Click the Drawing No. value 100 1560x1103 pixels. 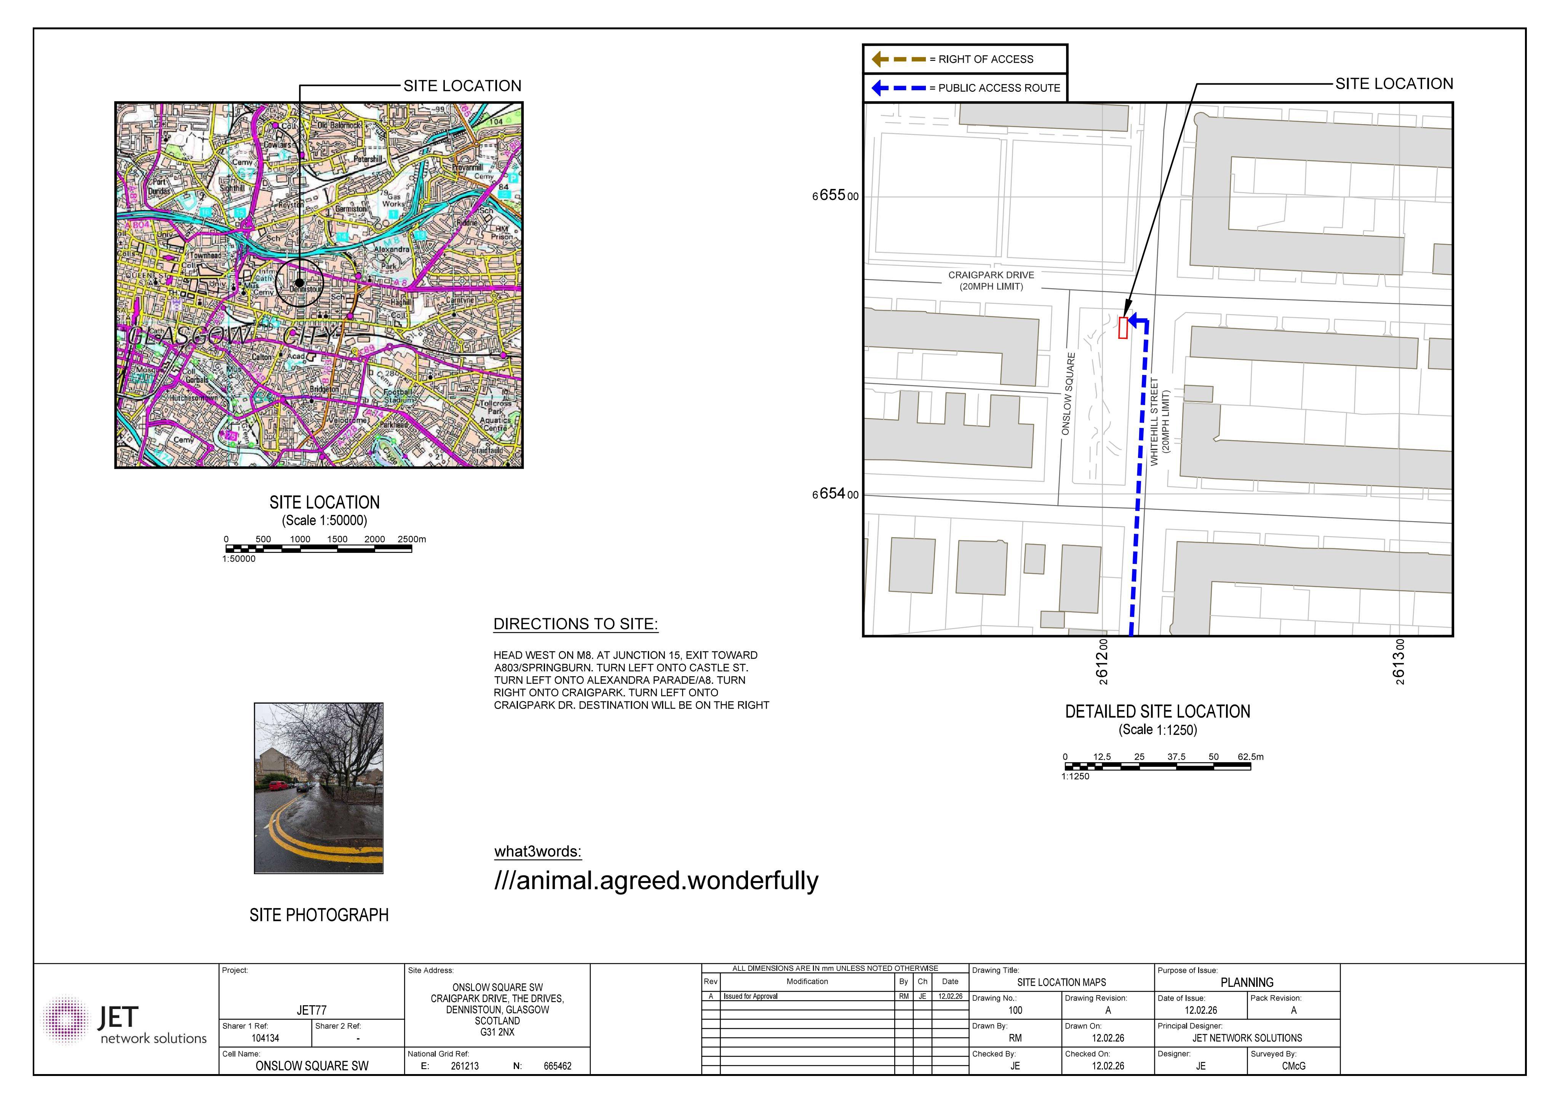(1015, 1010)
